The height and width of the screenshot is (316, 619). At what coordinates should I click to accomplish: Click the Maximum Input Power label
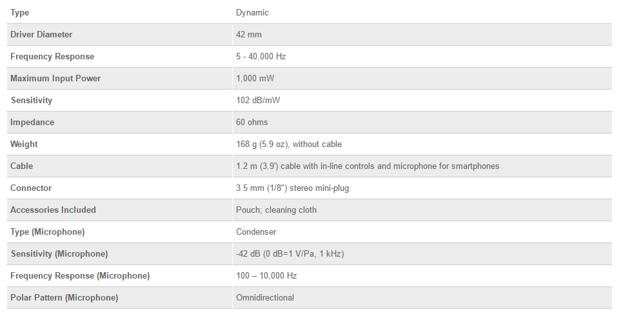point(55,79)
